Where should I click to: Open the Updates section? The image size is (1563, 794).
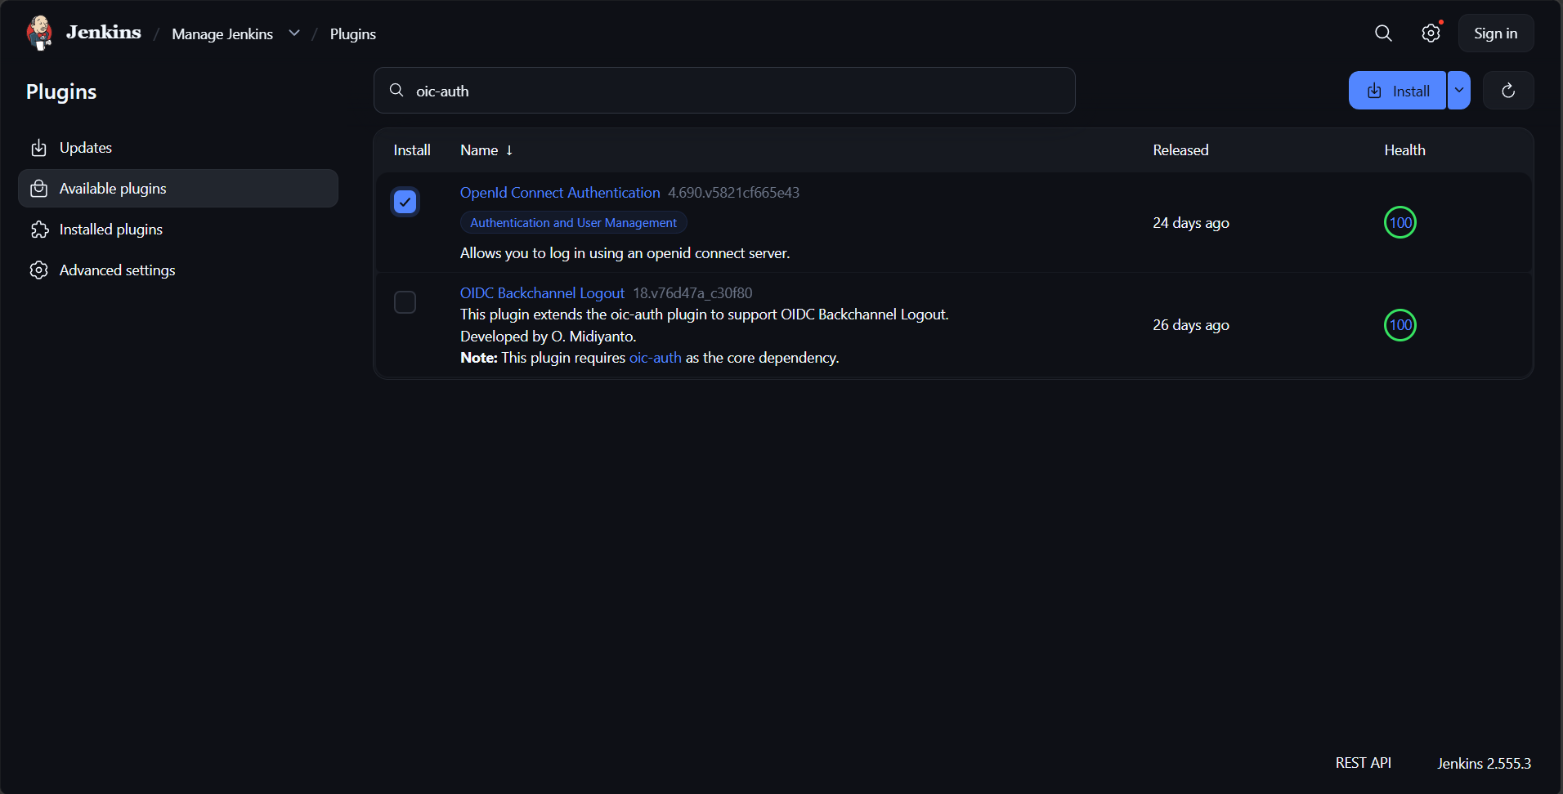click(178, 148)
